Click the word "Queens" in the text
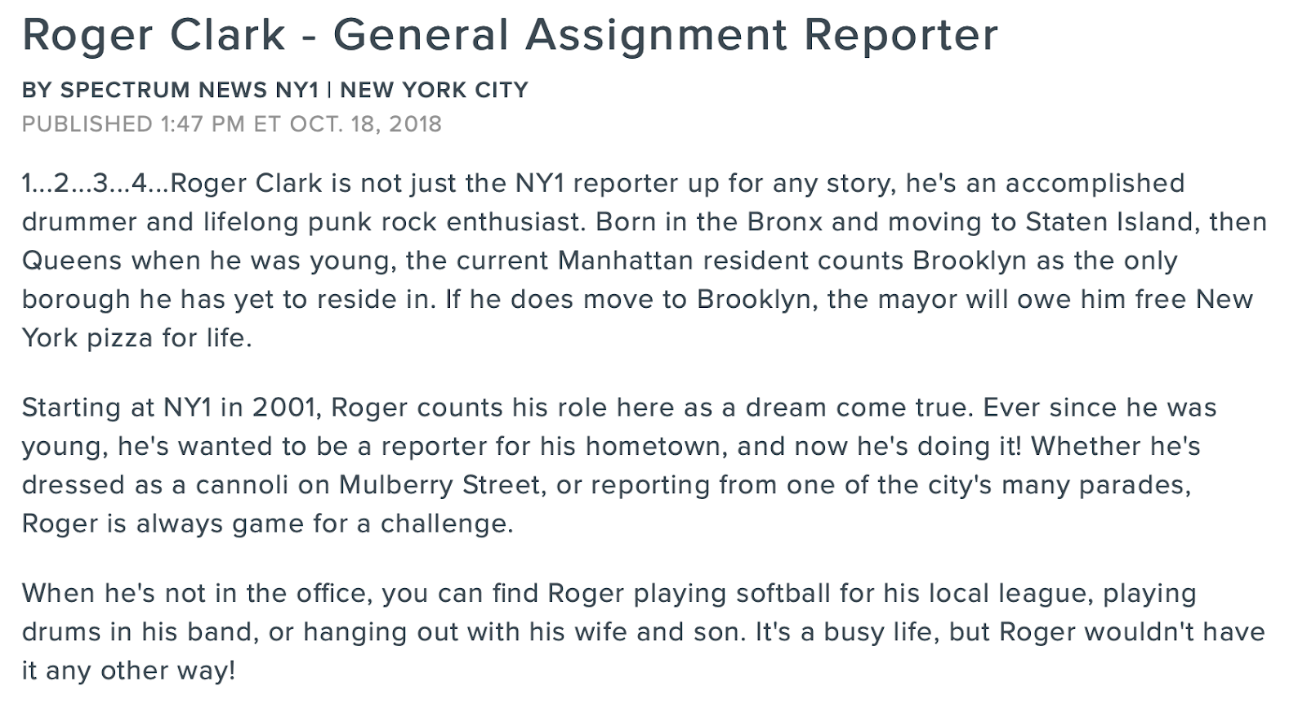This screenshot has height=704, width=1307. point(73,261)
